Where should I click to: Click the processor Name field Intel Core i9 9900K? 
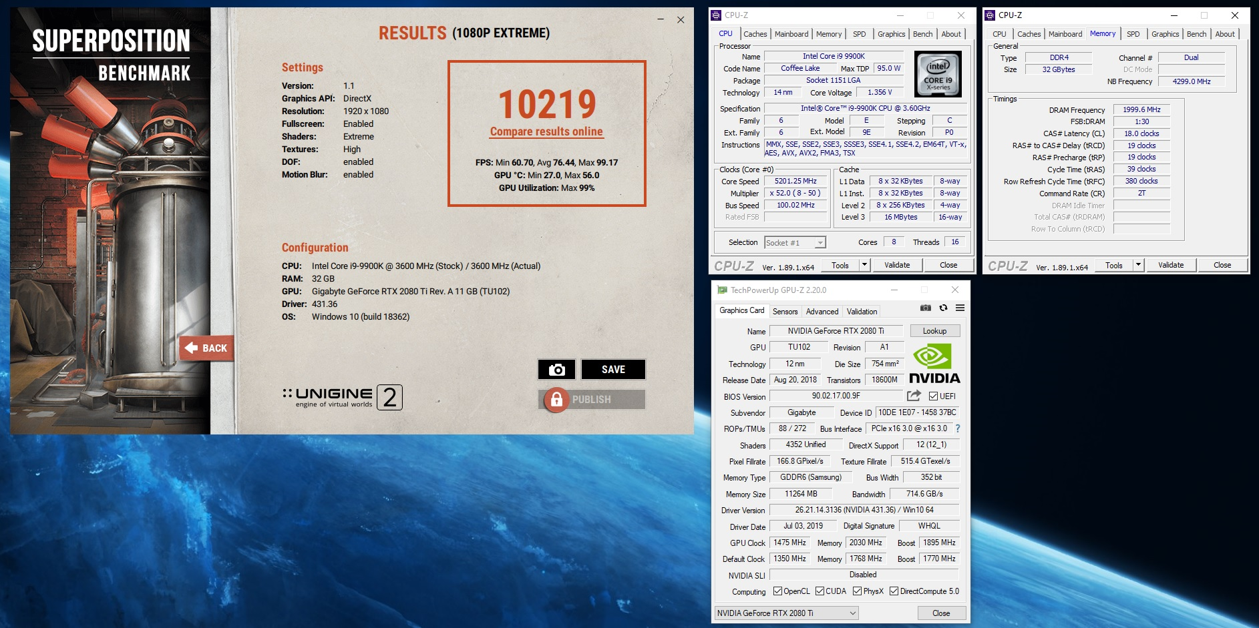coord(834,57)
